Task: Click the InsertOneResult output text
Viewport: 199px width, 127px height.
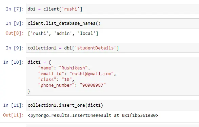Action: (x=93, y=115)
